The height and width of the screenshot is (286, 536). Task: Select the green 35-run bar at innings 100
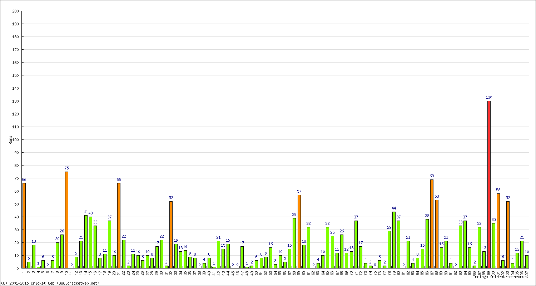(493, 246)
